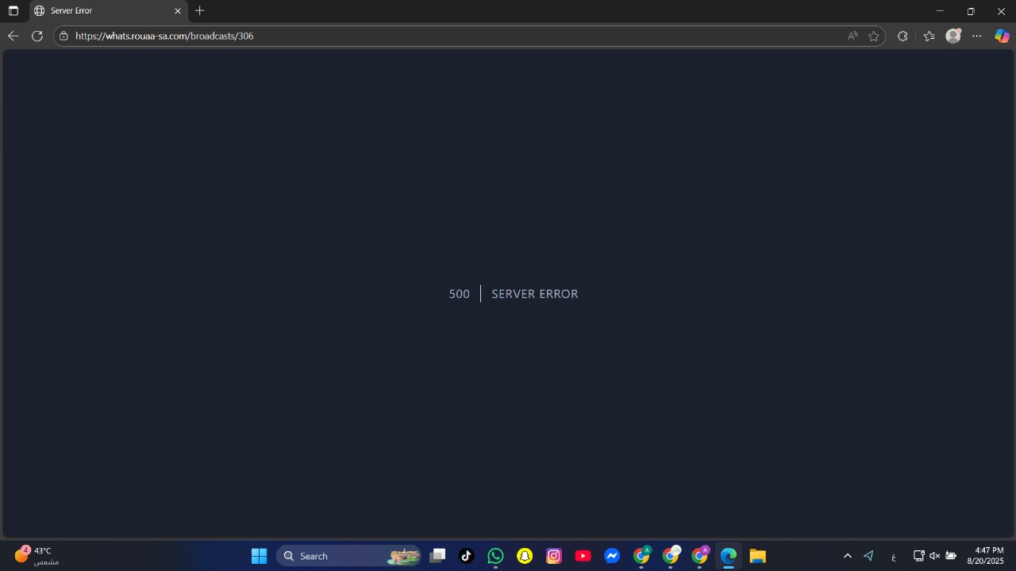Switch input language indicator in tray
1016x571 pixels.
click(x=894, y=556)
